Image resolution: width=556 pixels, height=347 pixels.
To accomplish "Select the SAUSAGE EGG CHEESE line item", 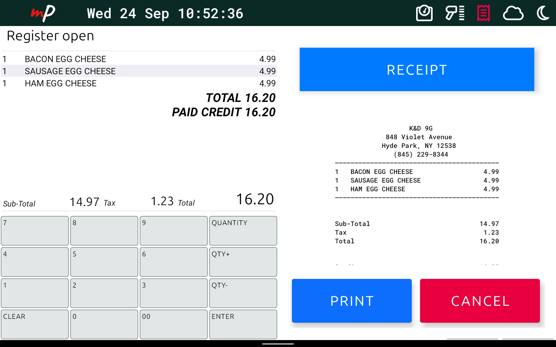I will coord(139,71).
